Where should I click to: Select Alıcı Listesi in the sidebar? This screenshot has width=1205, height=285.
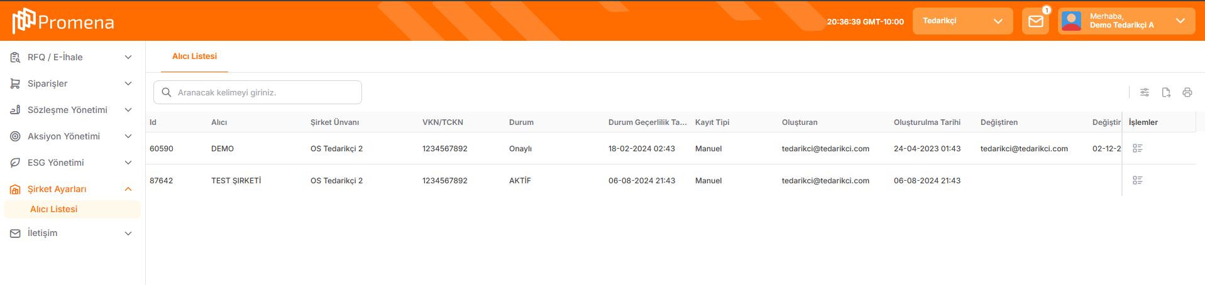point(54,209)
